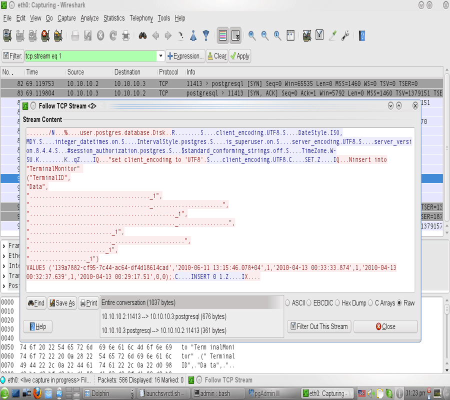Toggle auto-scroll packet list in live capture
Screen dimensions: 450x400
[x=235, y=35]
